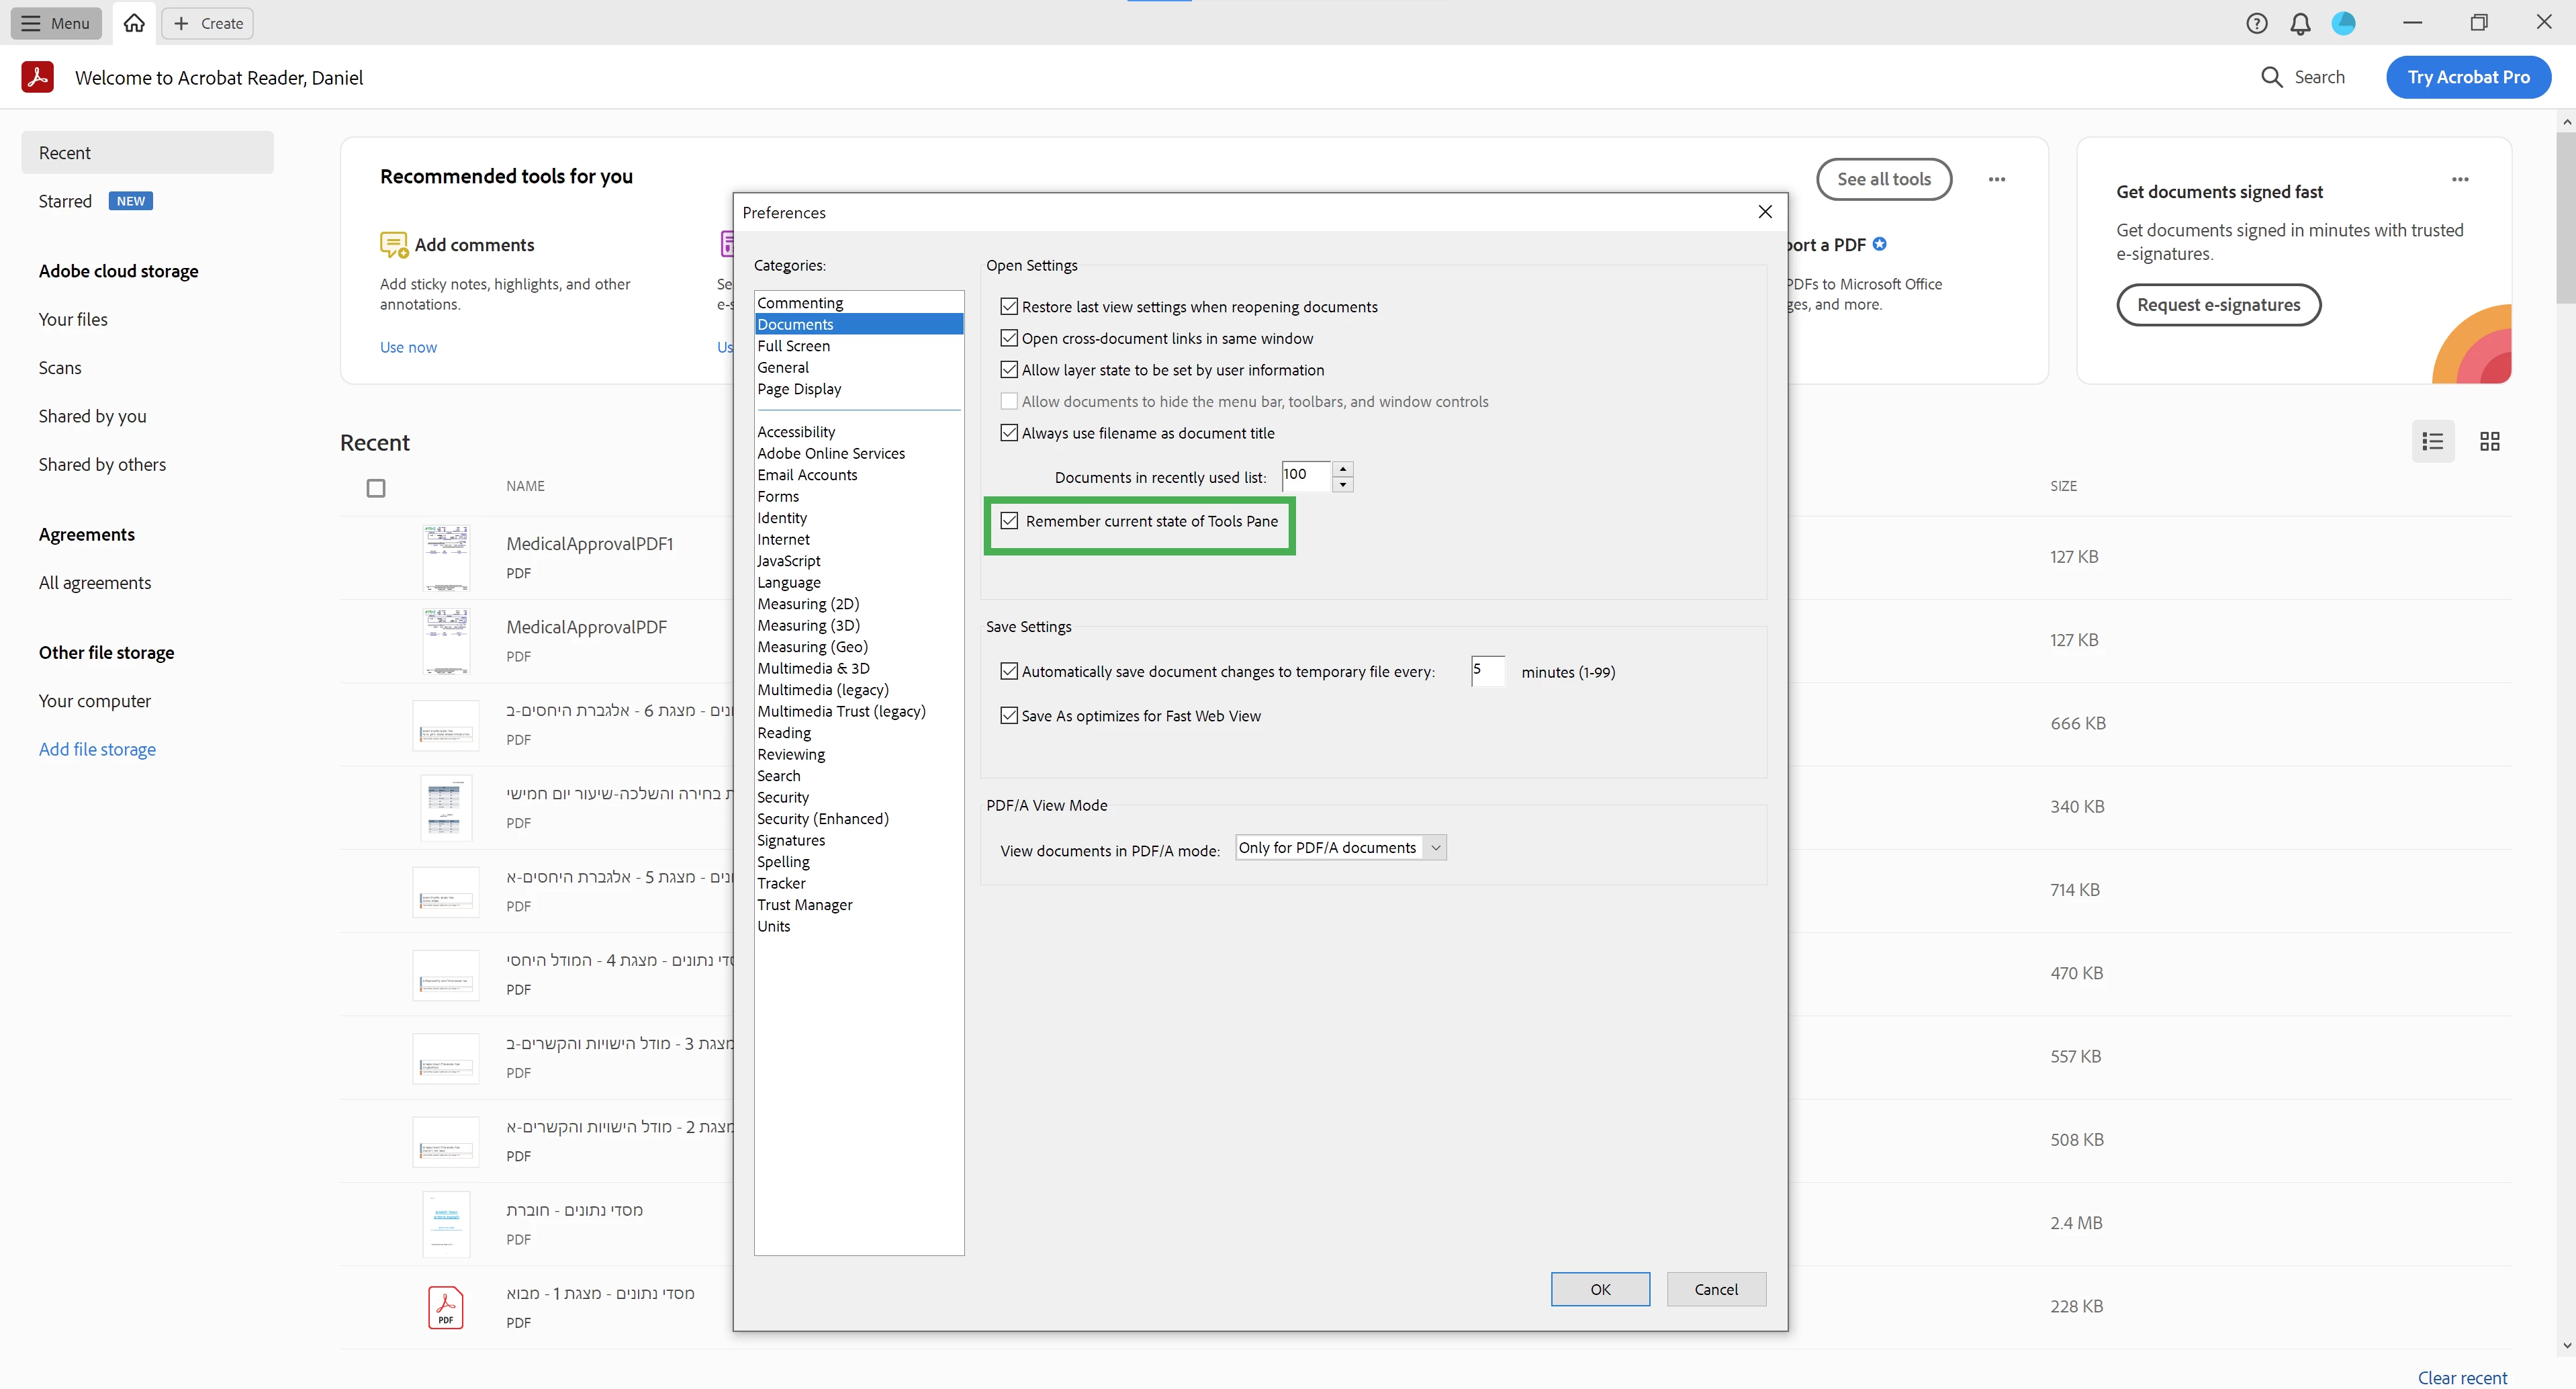The height and width of the screenshot is (1389, 2576).
Task: Open the Help question mark icon
Action: [2256, 23]
